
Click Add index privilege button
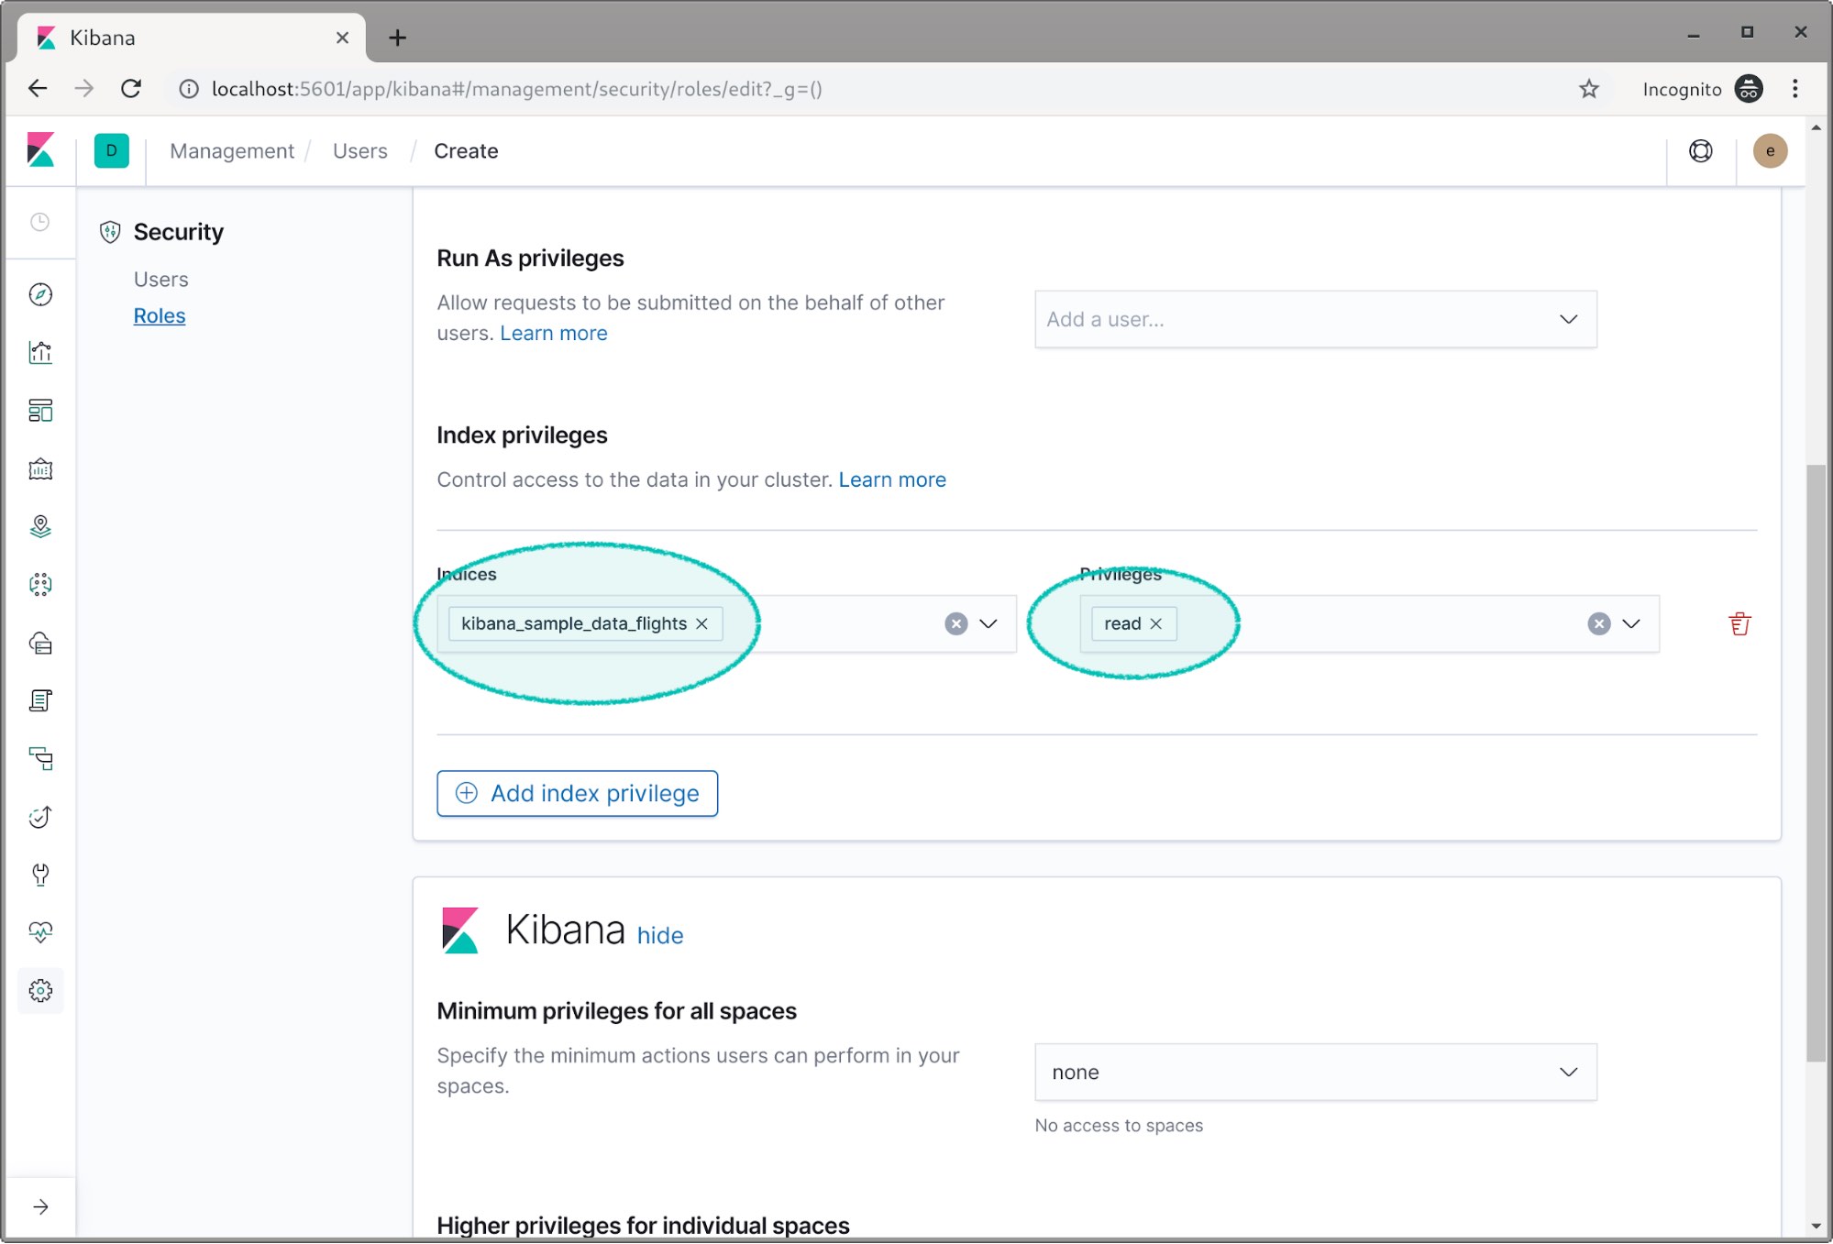click(578, 793)
